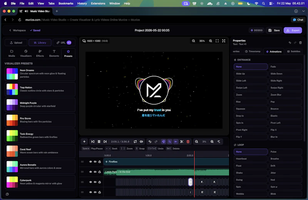Switch to Timestamp properties tab
The width and height of the screenshot is (308, 200).
point(253,52)
